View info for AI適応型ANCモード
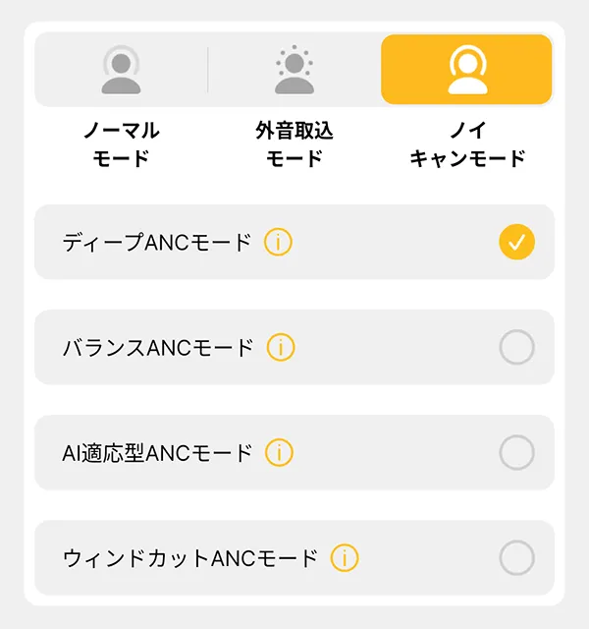Image resolution: width=589 pixels, height=629 pixels. coord(279,452)
